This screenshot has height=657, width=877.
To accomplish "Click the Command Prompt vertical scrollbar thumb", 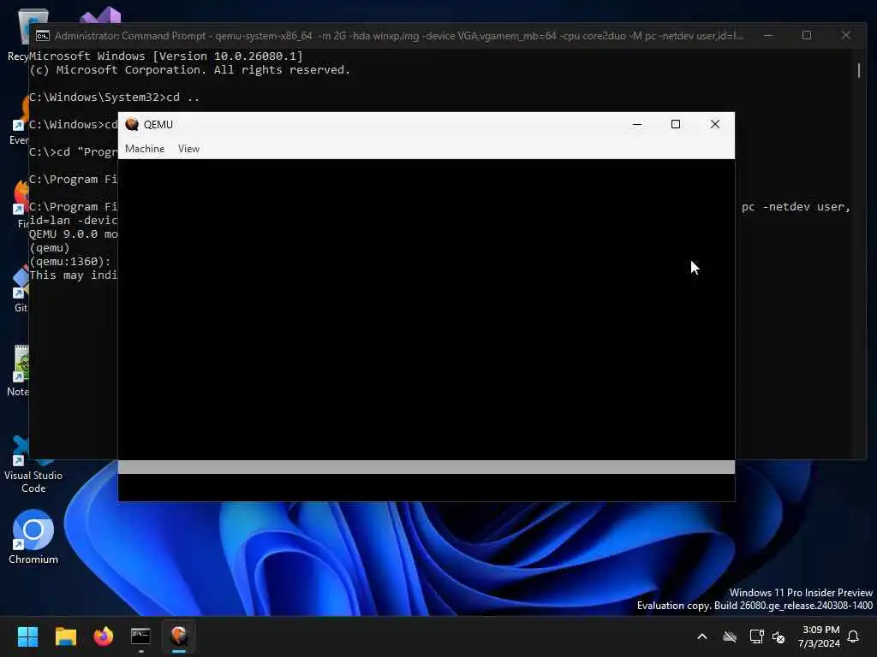I will (858, 70).
